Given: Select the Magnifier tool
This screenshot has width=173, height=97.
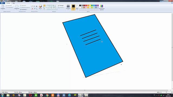Looking at the screenshot, I should tap(36, 9).
